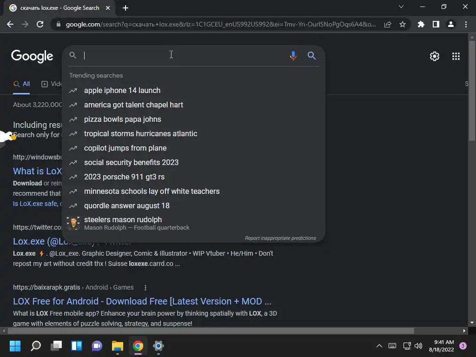The image size is (476, 357).
Task: Expand the Chrome tab search chevron
Action: (x=401, y=7)
